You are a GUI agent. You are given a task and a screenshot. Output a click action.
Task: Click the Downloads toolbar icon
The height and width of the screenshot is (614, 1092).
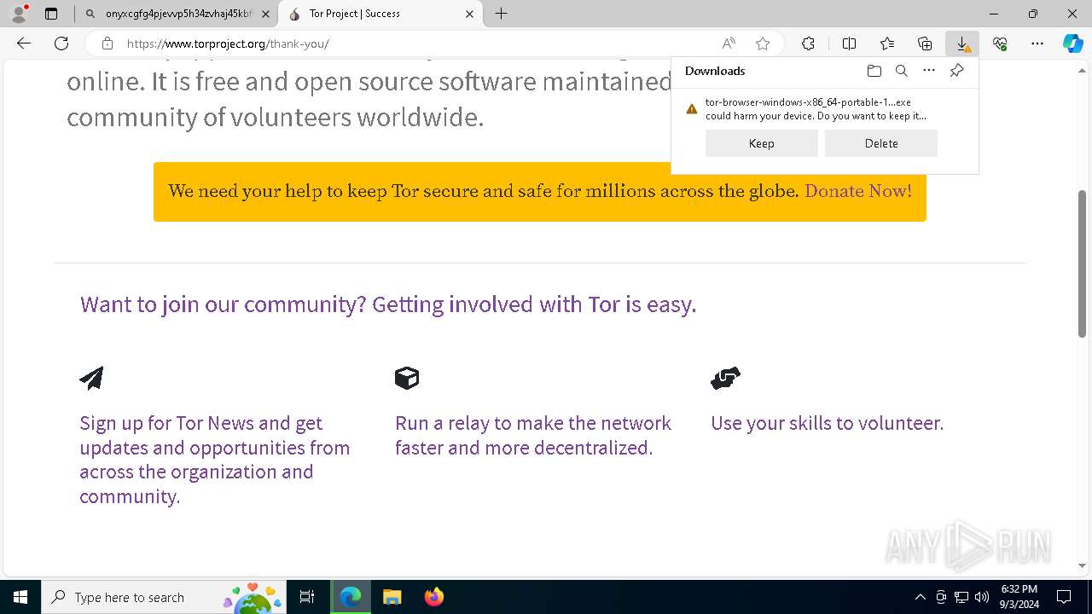(962, 43)
